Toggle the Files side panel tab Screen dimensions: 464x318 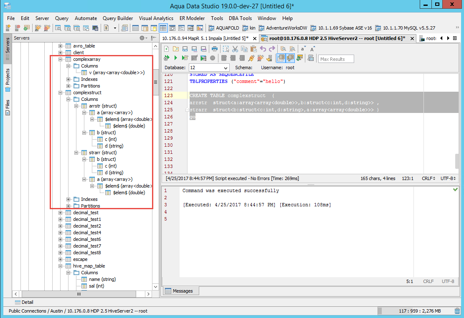[x=8, y=108]
